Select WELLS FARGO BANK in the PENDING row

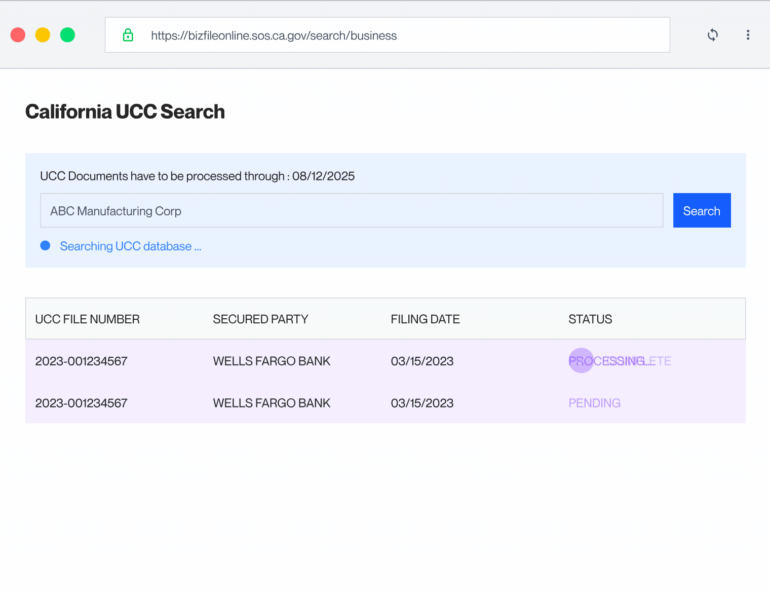(272, 403)
